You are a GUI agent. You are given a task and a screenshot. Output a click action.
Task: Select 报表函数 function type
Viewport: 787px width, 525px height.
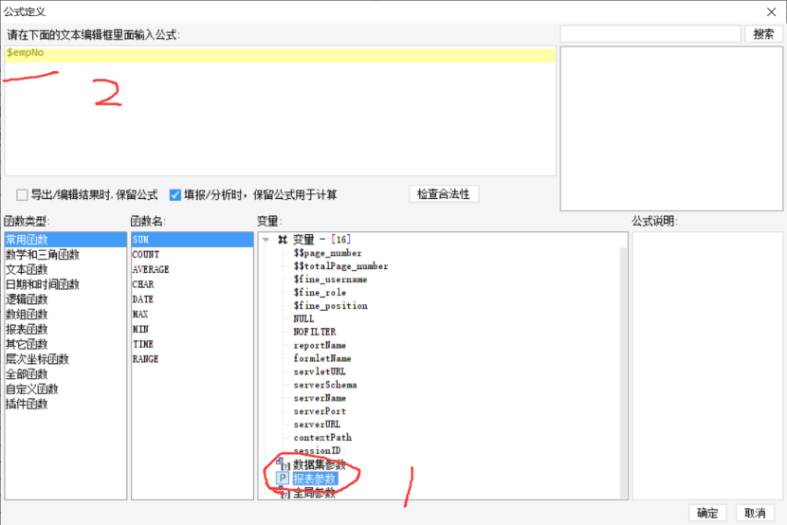pos(65,330)
